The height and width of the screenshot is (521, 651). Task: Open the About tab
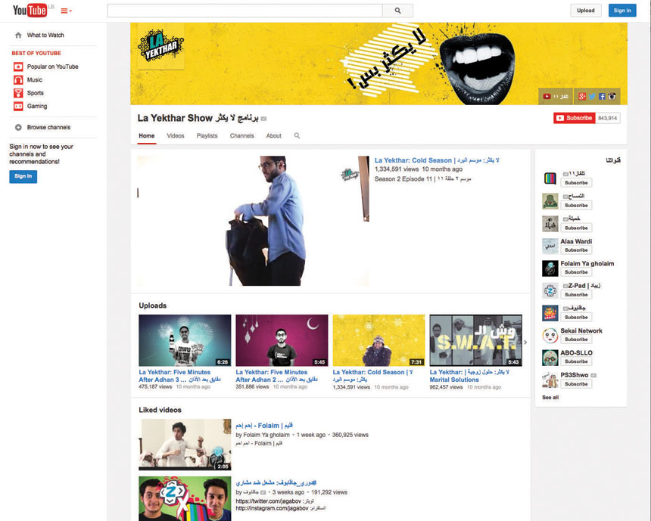(x=273, y=136)
